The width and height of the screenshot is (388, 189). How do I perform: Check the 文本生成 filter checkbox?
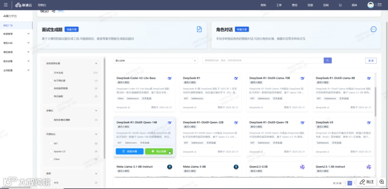coord(51,73)
